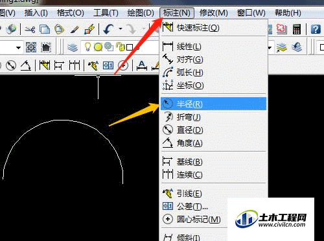Open Workspace Settings gear icon
Image resolution: width=324 pixels, height=241 pixels.
[x=31, y=47]
